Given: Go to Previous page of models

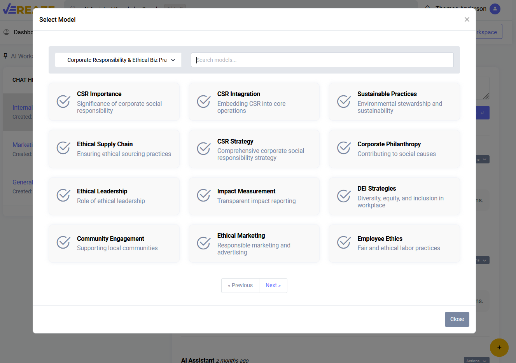Looking at the screenshot, I should [240, 286].
